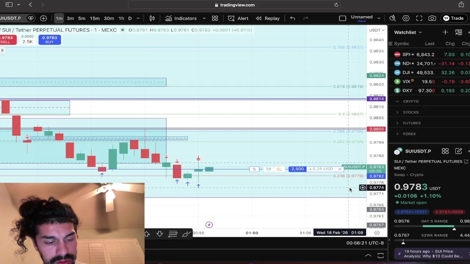Take a chart snapshot
Image resolution: width=470 pixels, height=264 pixels.
432,18
